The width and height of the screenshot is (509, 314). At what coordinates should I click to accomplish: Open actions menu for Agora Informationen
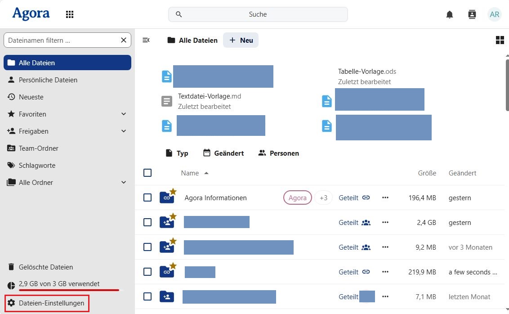385,197
